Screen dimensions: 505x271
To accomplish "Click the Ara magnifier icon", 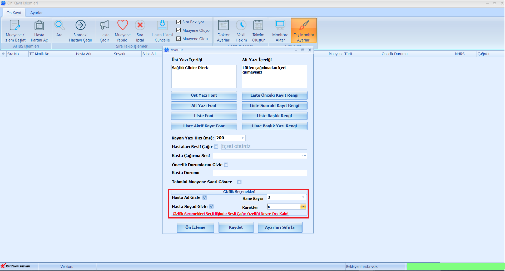I will click(x=59, y=25).
